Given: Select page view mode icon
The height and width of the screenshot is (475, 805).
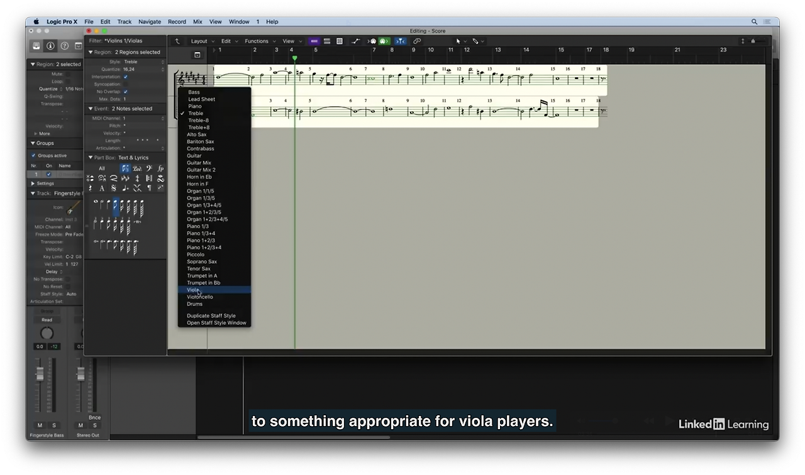Looking at the screenshot, I should click(x=340, y=41).
